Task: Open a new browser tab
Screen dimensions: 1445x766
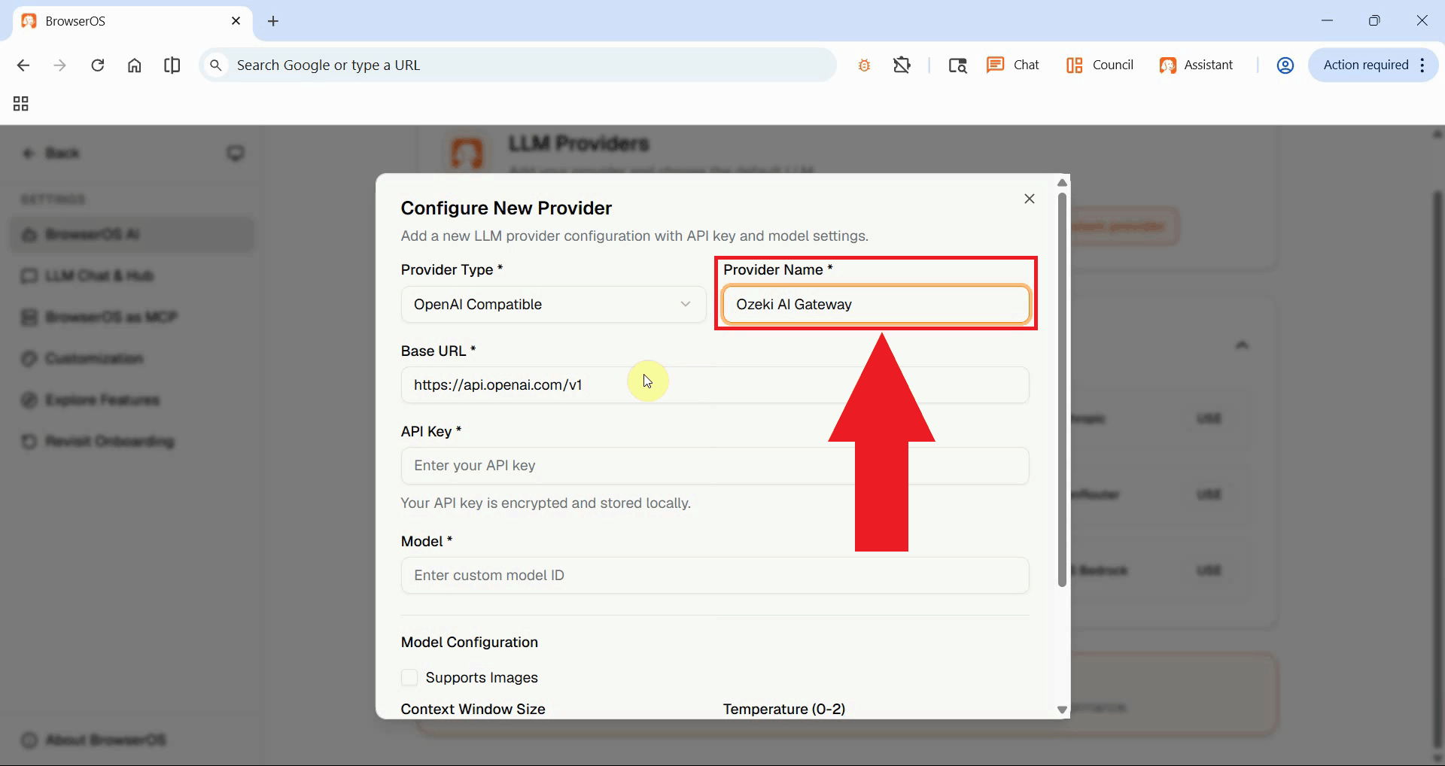Action: click(273, 21)
